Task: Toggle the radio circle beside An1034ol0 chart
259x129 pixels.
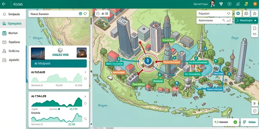Action: click(85, 79)
